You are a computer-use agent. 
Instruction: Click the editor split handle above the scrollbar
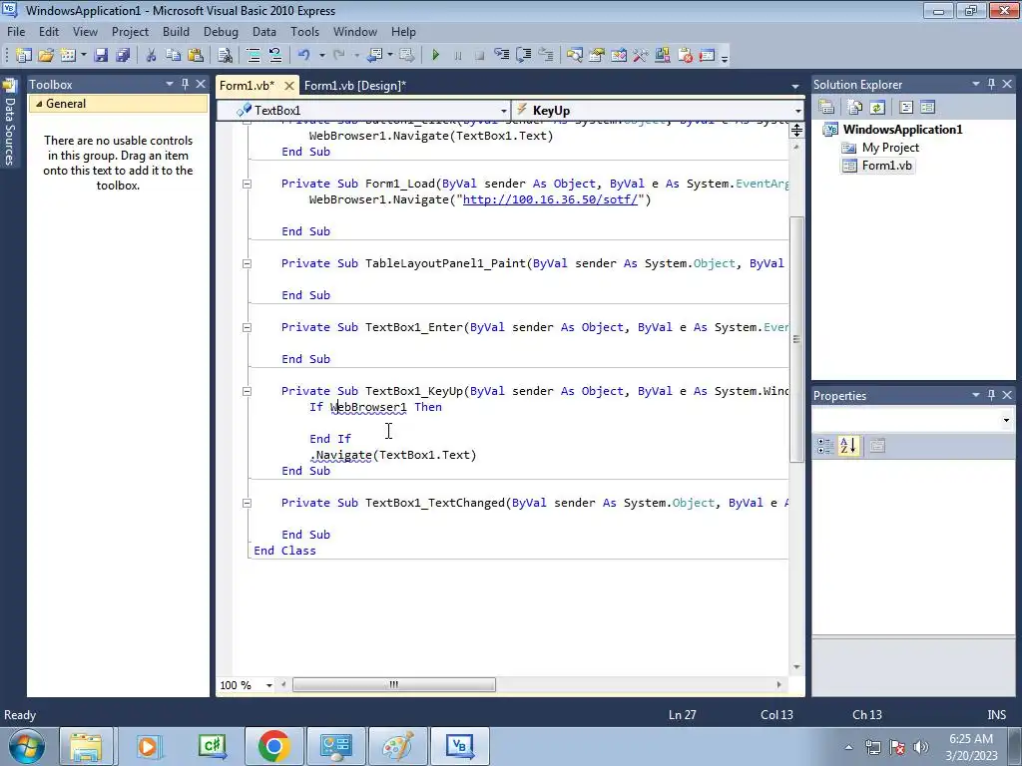(796, 131)
